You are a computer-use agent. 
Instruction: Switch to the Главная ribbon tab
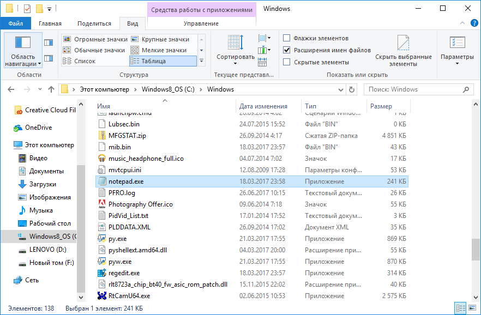pyautogui.click(x=50, y=23)
